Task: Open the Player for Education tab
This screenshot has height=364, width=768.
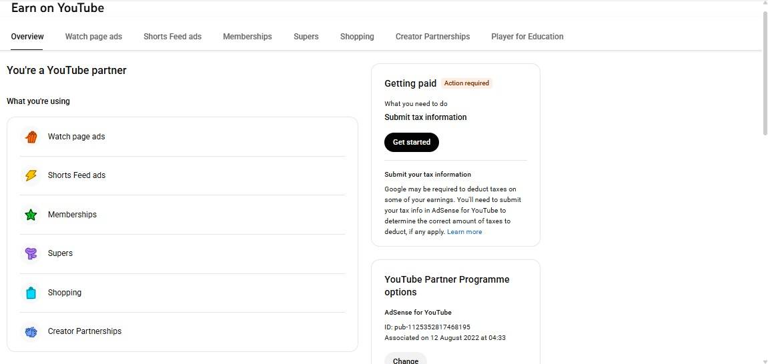Action: (x=527, y=37)
